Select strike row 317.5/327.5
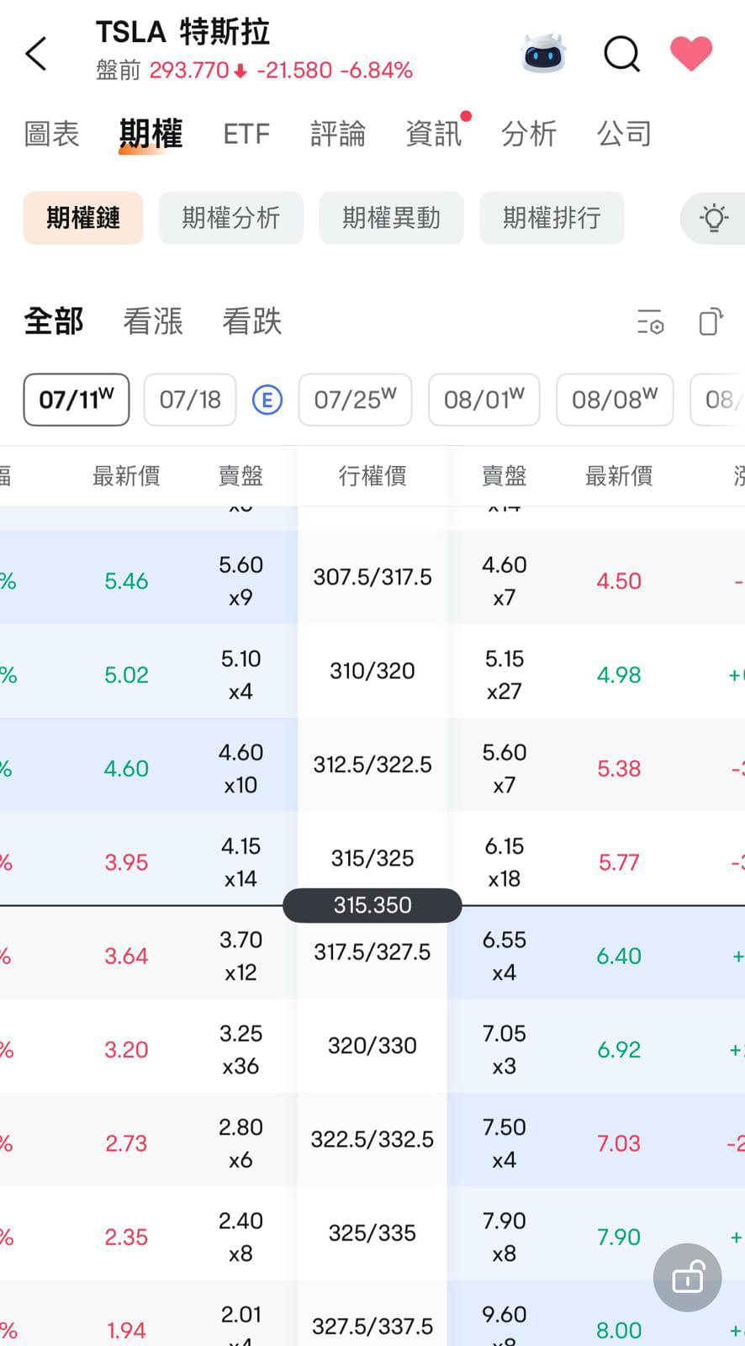 pos(372,952)
